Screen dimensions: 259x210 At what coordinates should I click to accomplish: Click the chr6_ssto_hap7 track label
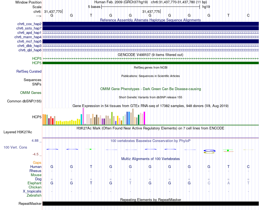29,28
